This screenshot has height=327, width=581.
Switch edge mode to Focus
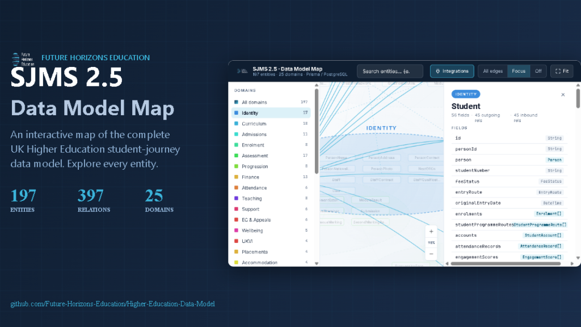519,71
